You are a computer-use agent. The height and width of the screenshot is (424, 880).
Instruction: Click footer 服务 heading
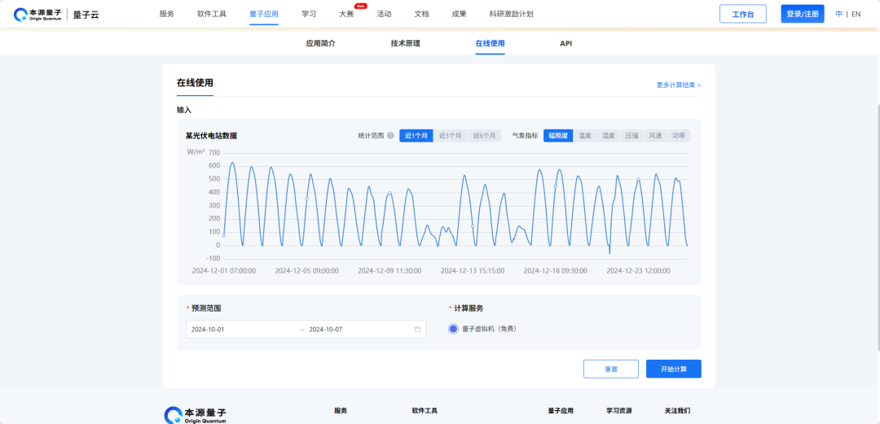coord(341,411)
